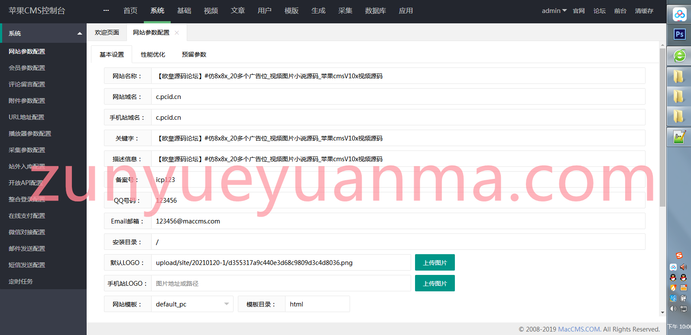Open the green notepad editor taskbar icon

coord(679,137)
